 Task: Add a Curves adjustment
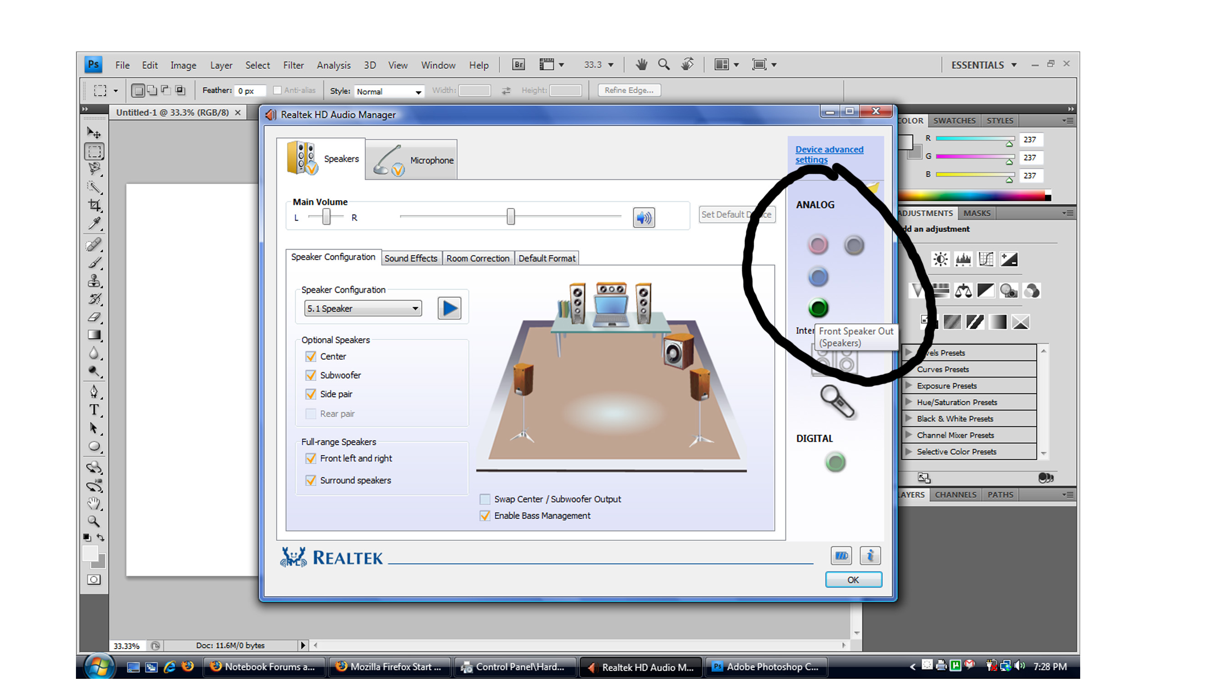coord(986,259)
